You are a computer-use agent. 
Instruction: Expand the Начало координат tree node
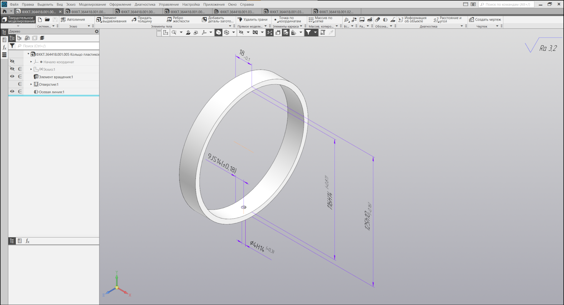31,62
